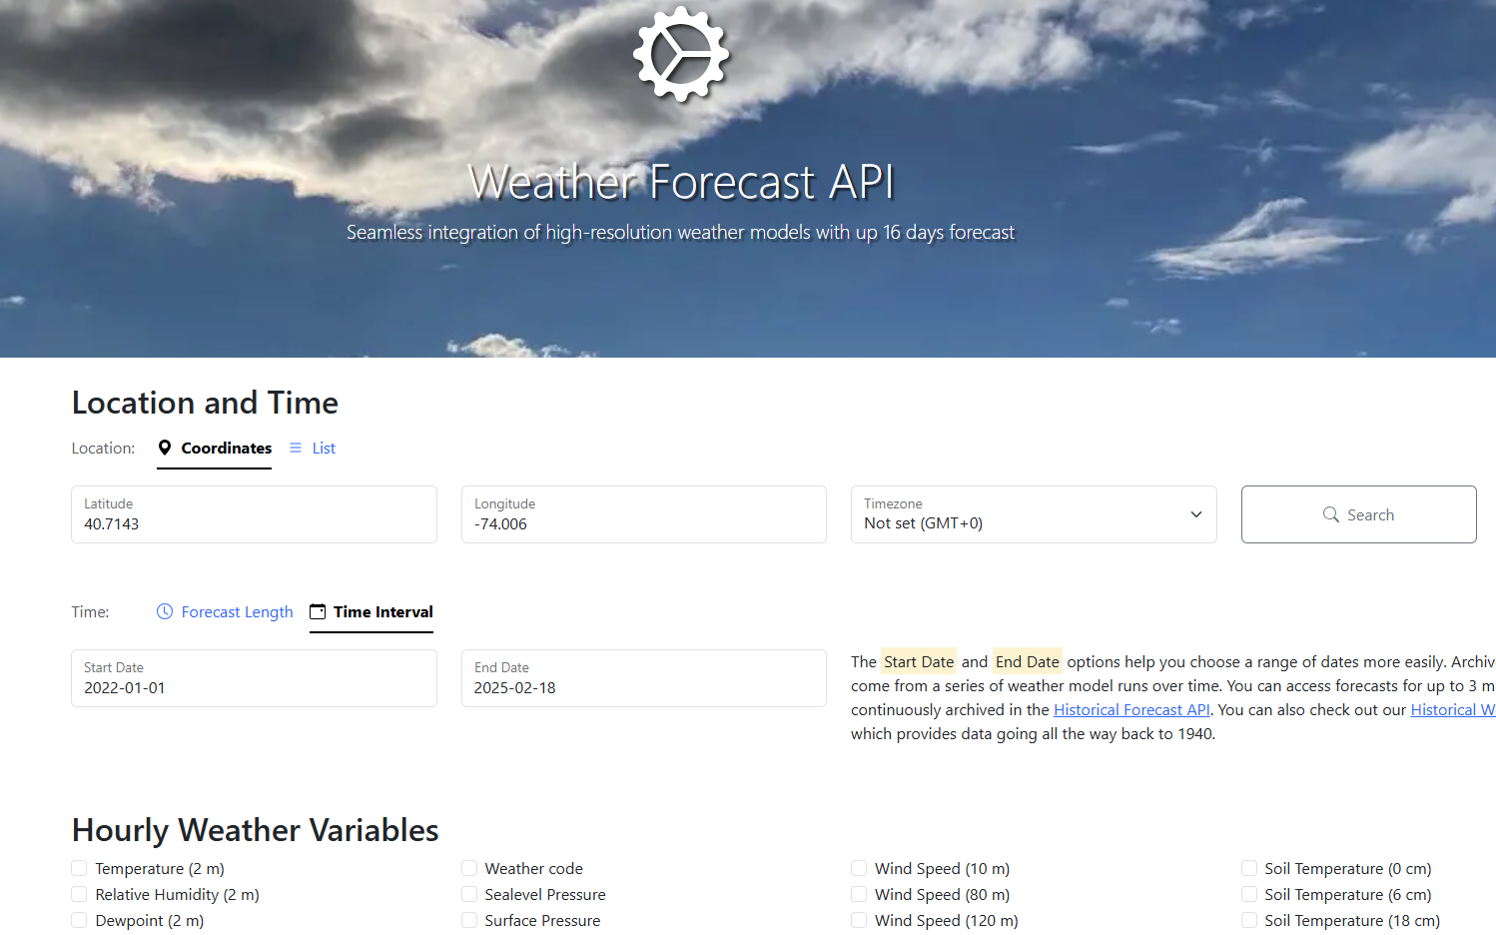Screen dimensions: 1496x935
Task: Click the Timezone dropdown chevron arrow
Action: click(x=1196, y=514)
